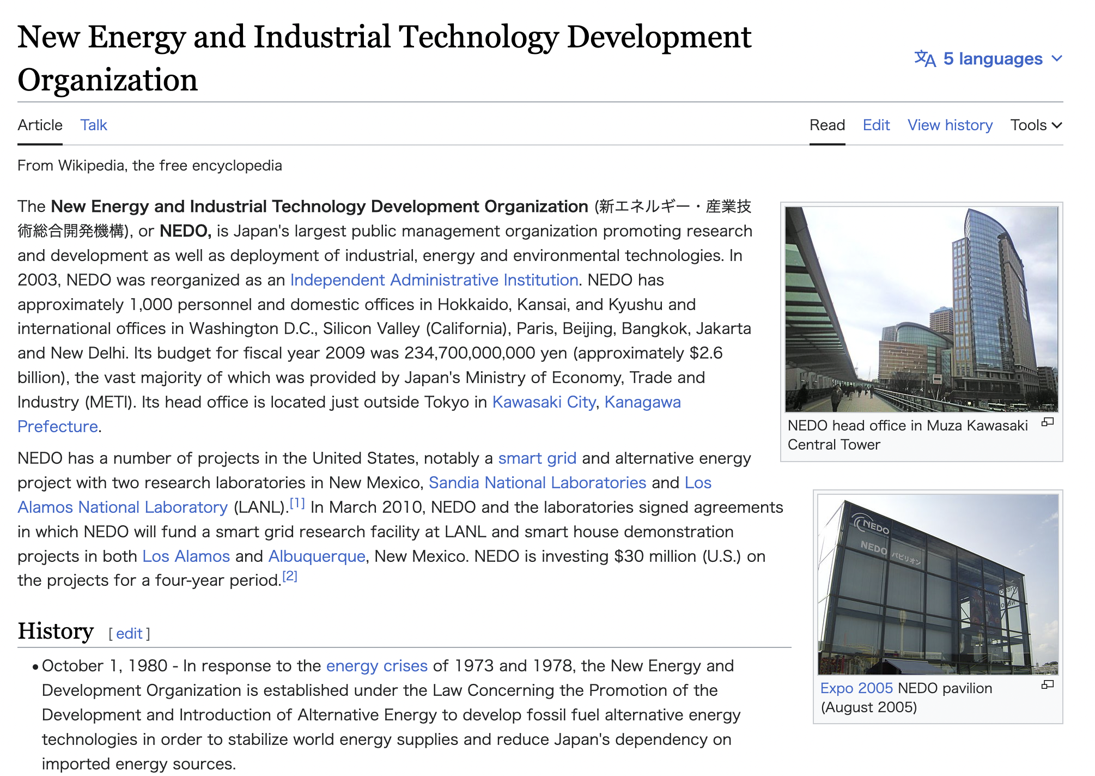This screenshot has width=1095, height=776.
Task: Enlarge the Muza Kawasaki tower photo
Action: pyautogui.click(x=921, y=309)
